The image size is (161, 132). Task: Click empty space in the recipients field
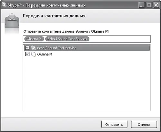120,39
